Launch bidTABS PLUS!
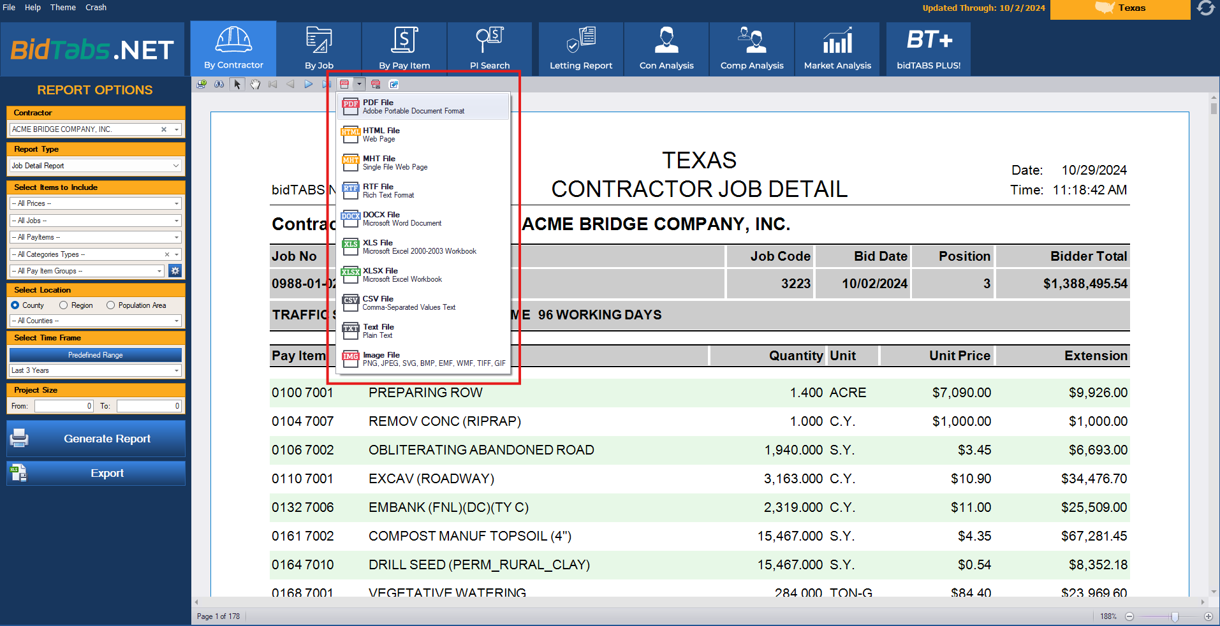The width and height of the screenshot is (1220, 626). pyautogui.click(x=929, y=48)
